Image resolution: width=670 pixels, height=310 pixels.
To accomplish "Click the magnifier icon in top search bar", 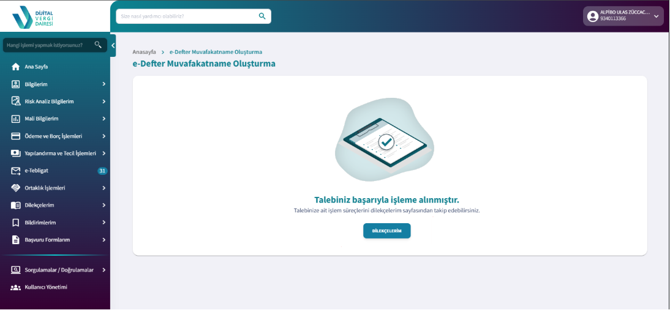I will (262, 16).
